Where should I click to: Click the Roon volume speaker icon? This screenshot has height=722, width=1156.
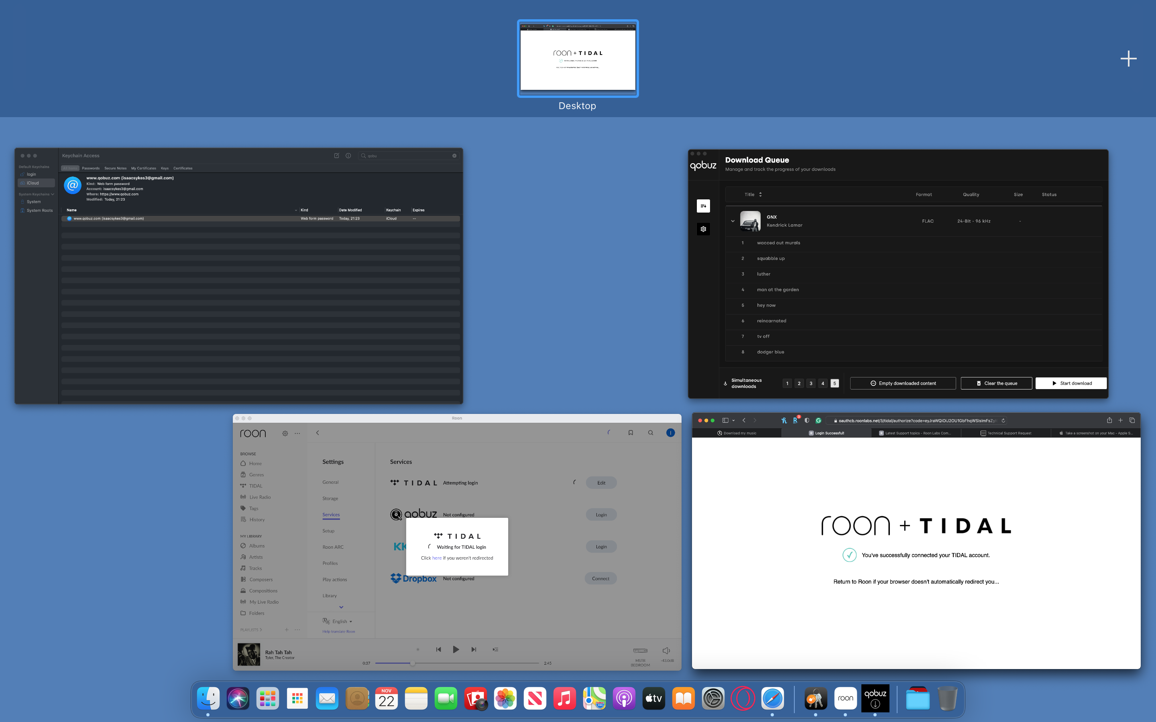pyautogui.click(x=666, y=650)
